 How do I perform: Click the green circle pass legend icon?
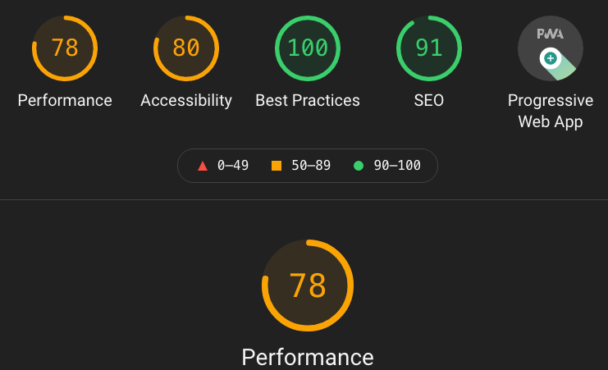(359, 166)
